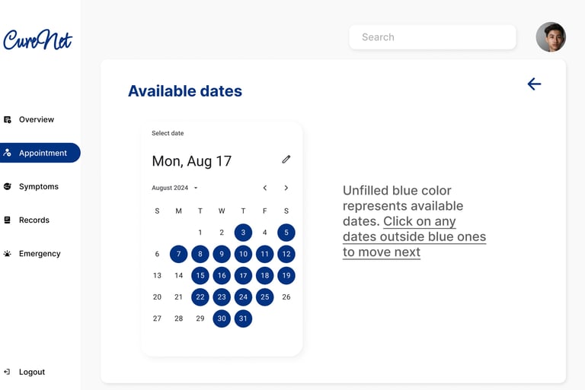
Task: Click the Logout icon
Action: 8,372
